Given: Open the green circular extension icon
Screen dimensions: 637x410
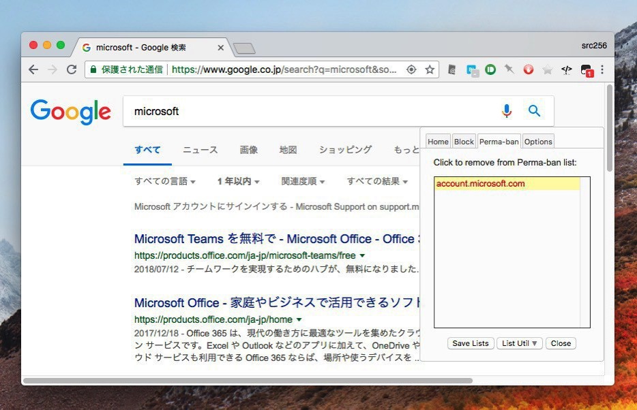Looking at the screenshot, I should point(490,69).
